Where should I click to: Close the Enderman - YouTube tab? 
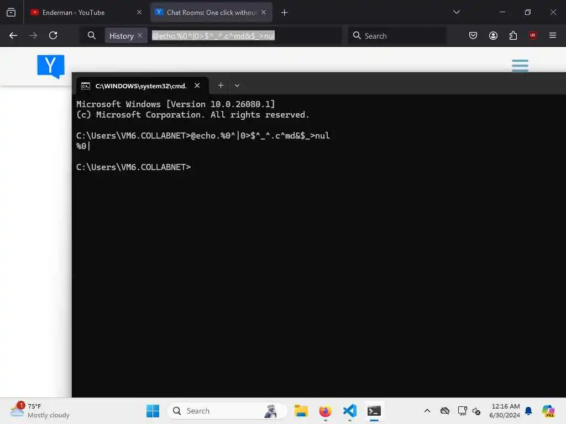click(139, 12)
